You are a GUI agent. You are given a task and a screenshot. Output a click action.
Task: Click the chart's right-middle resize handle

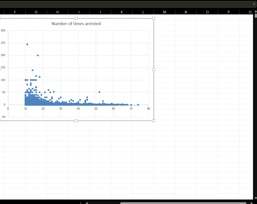click(154, 69)
